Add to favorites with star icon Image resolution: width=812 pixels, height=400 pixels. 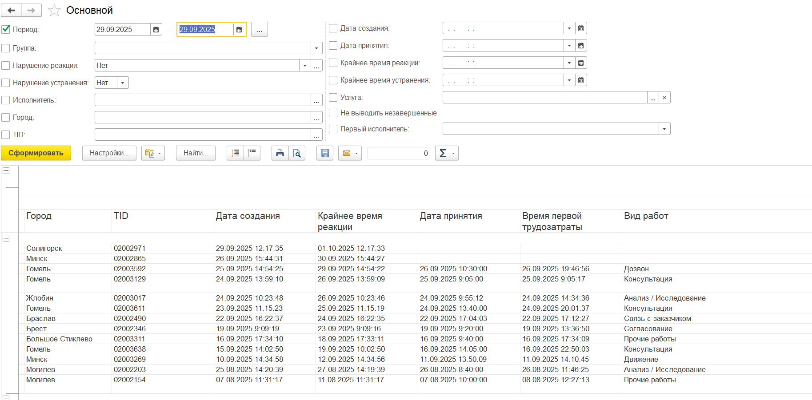54,10
